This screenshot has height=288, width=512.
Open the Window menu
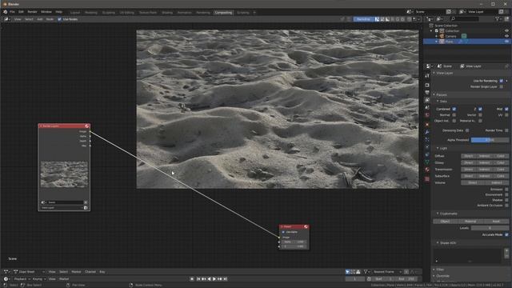(46, 12)
